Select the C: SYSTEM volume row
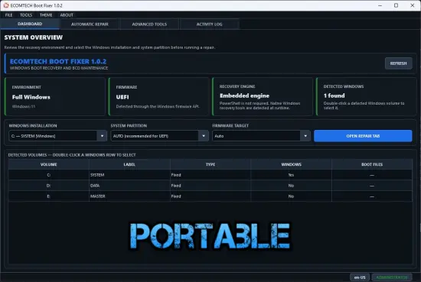Viewport: 421px width, 282px height. [210, 175]
